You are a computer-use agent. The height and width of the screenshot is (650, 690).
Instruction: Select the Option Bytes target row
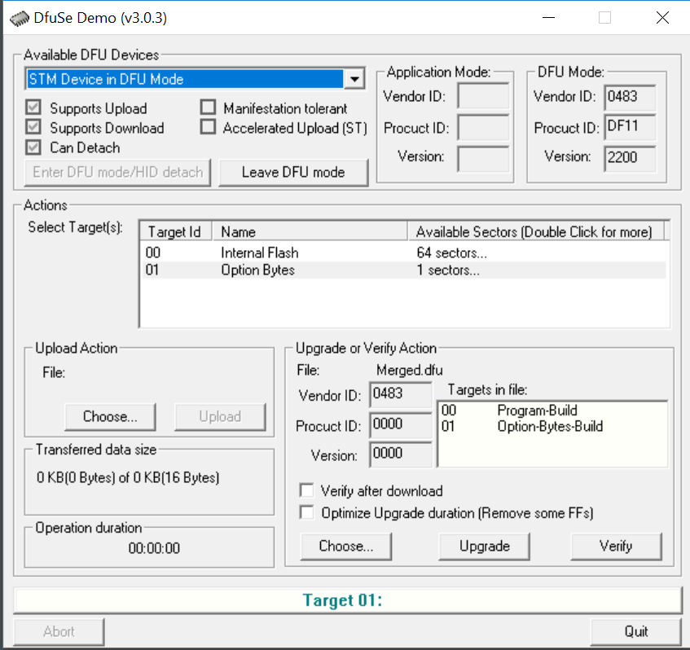404,270
